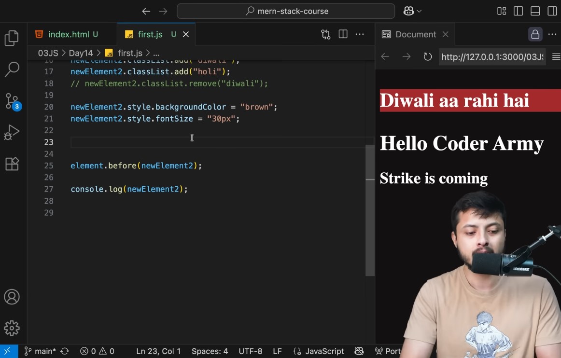Open the Copilot chat icon in the title bar
This screenshot has width=561, height=358.
point(408,11)
